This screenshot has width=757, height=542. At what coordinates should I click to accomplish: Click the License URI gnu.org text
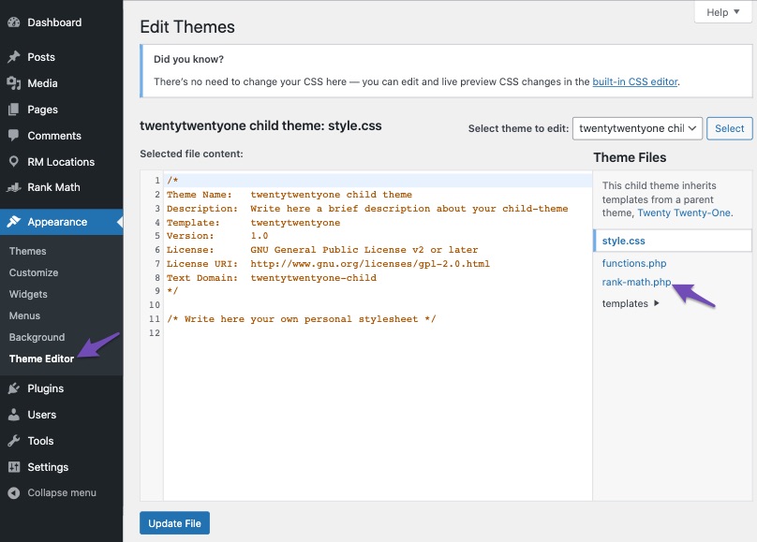[x=370, y=264]
